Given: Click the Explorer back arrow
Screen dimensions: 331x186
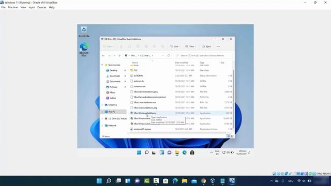Looking at the screenshot, I should coord(103,56).
